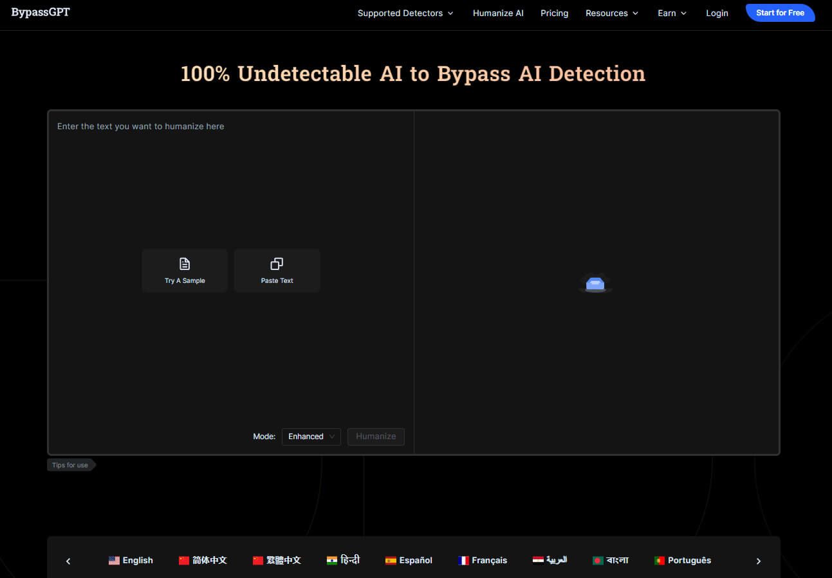Select Español with the Spanish flag
This screenshot has height=578, width=832.
(x=409, y=560)
